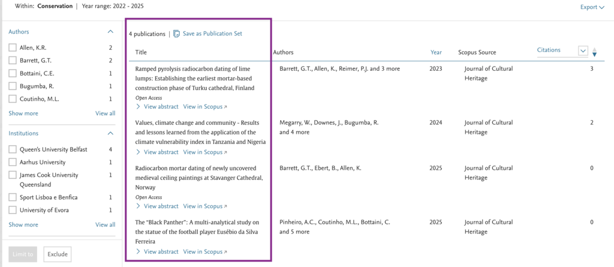Toggle the Queen's University Belfast checkbox

click(x=13, y=149)
